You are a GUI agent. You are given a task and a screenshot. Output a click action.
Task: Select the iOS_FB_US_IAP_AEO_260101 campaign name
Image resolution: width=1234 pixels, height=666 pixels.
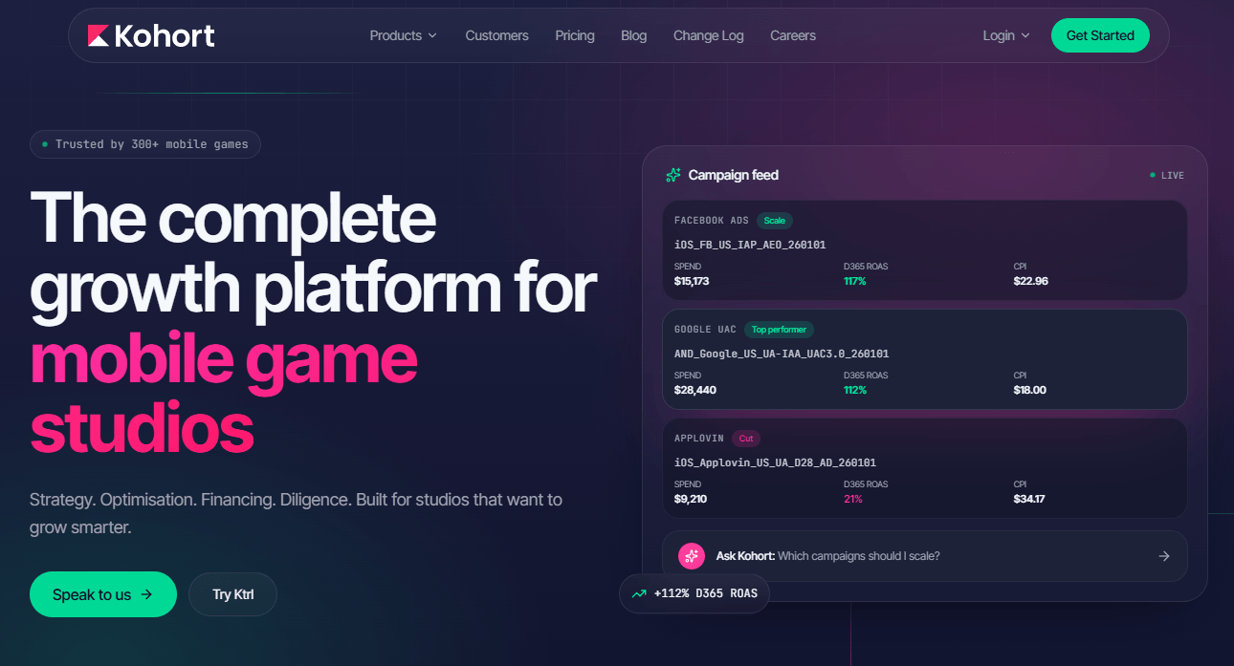(x=750, y=245)
